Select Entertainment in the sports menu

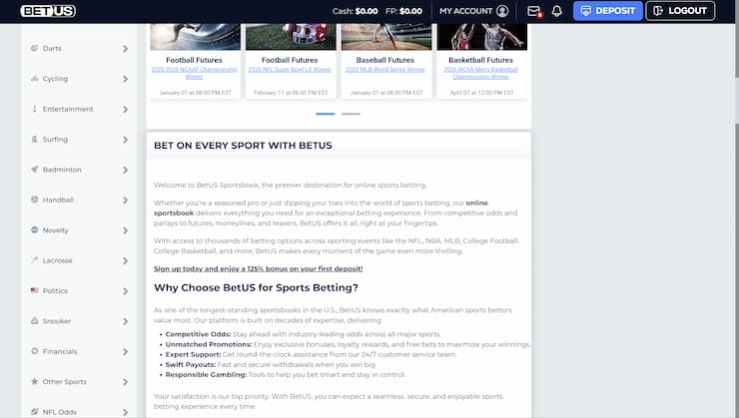(68, 109)
